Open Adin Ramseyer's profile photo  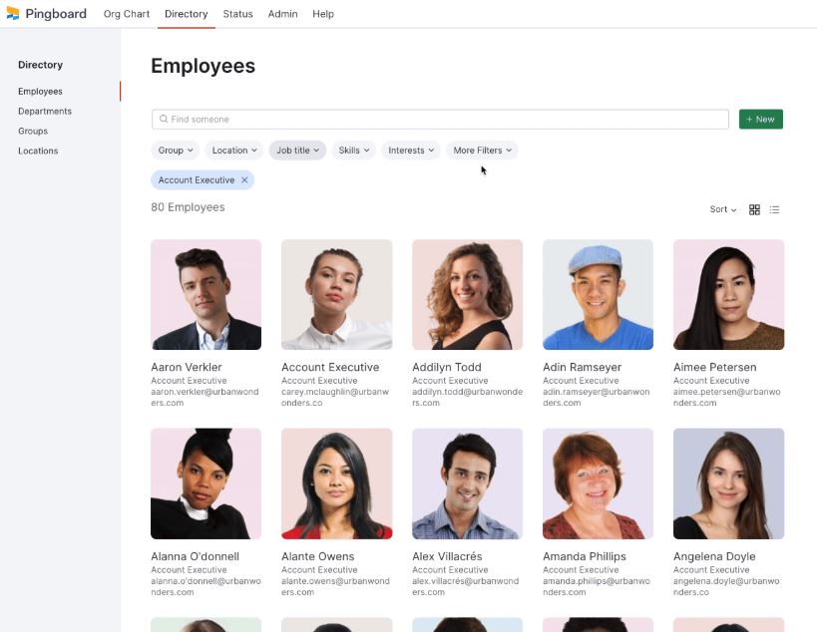(598, 295)
